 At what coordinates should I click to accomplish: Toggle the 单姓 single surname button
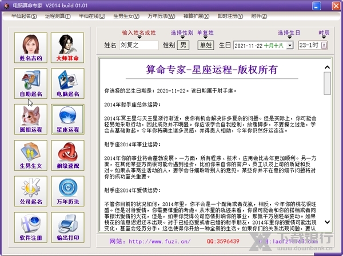point(206,45)
